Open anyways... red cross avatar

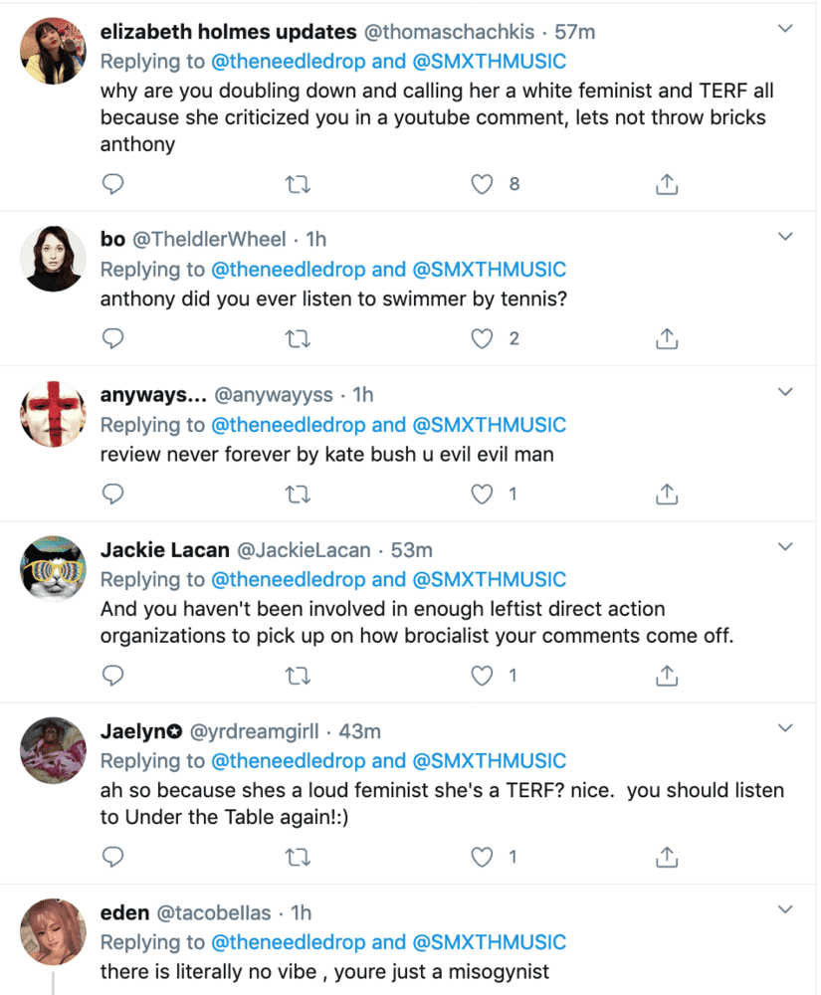tap(54, 414)
